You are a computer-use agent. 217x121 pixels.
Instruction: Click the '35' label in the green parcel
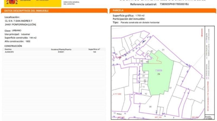click(158, 74)
